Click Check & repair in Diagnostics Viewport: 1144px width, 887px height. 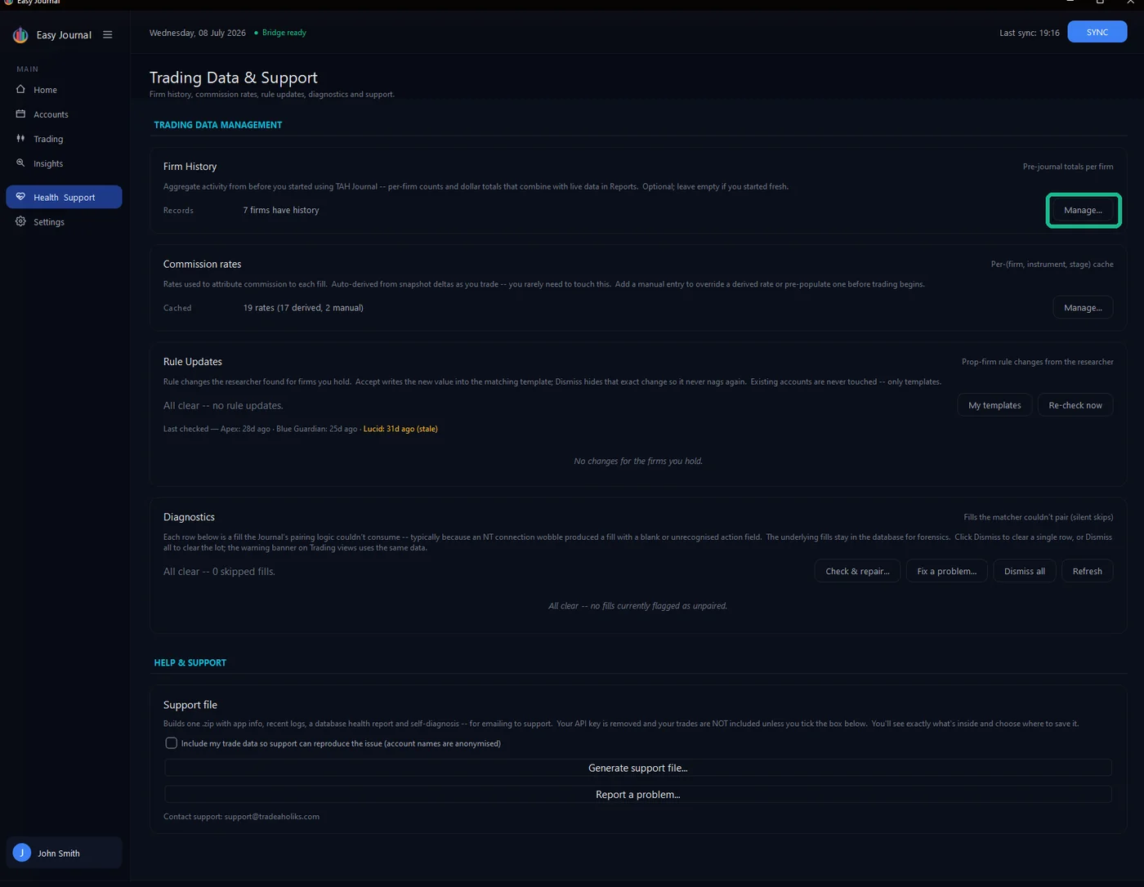(857, 571)
